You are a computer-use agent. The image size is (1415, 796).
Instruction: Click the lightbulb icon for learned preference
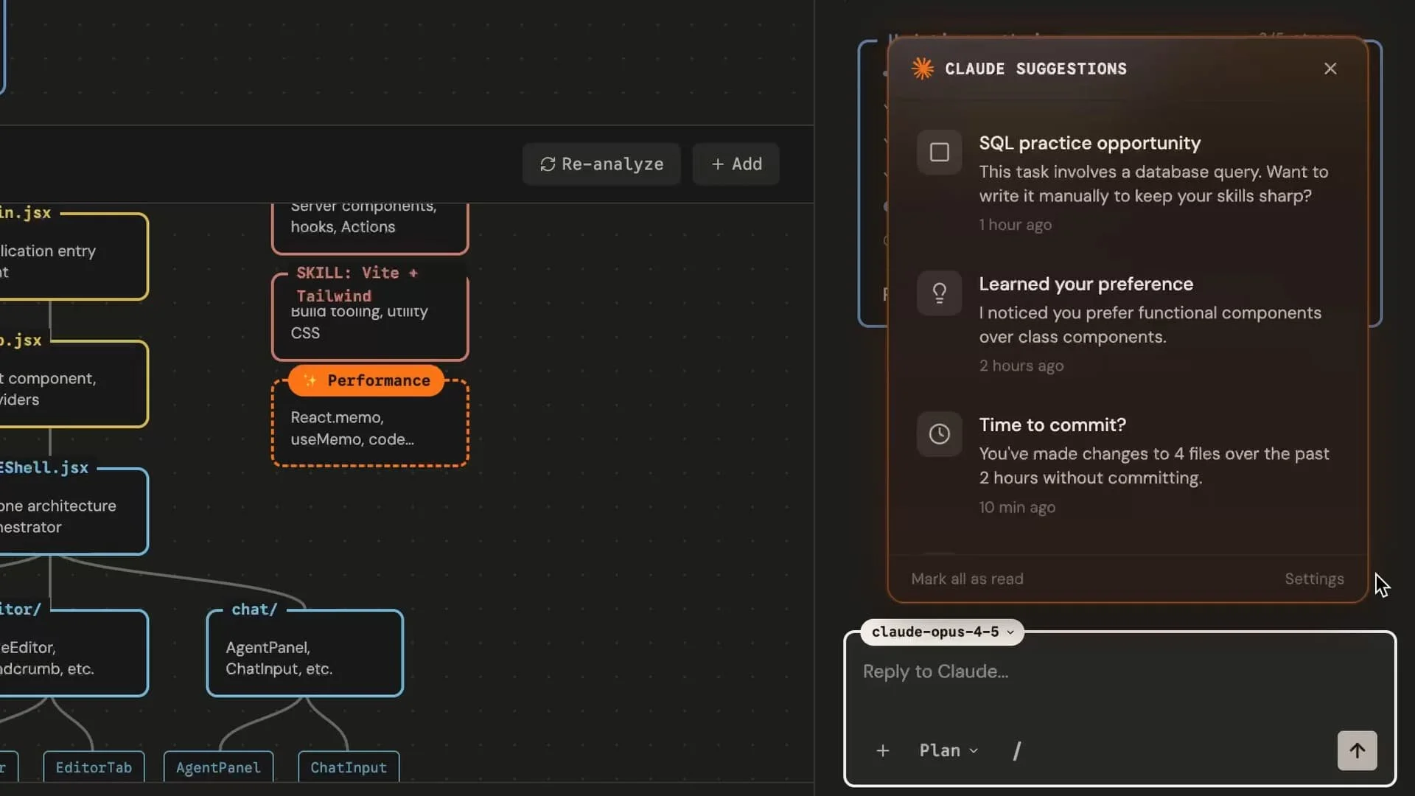pos(939,293)
